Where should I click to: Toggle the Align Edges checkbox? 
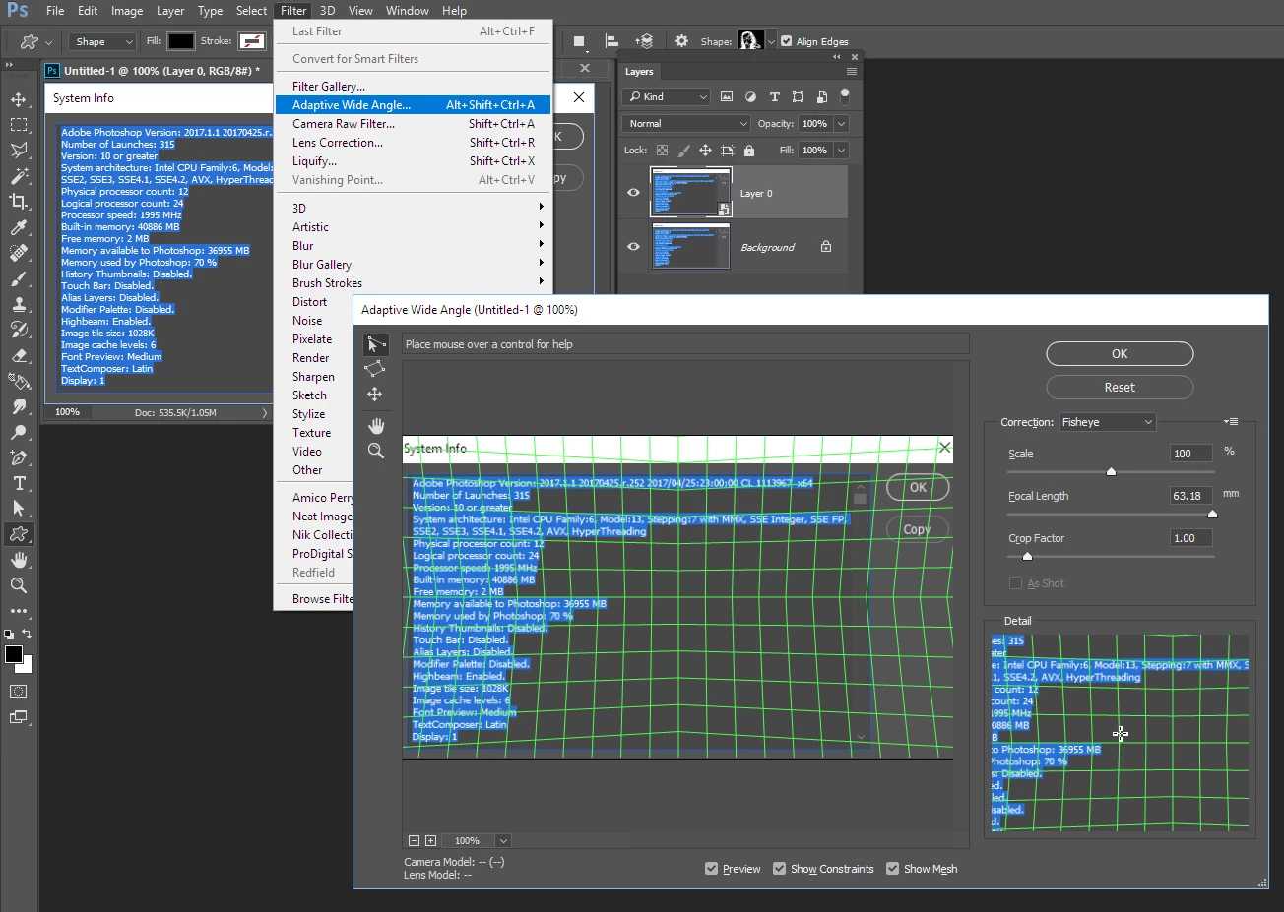(786, 41)
